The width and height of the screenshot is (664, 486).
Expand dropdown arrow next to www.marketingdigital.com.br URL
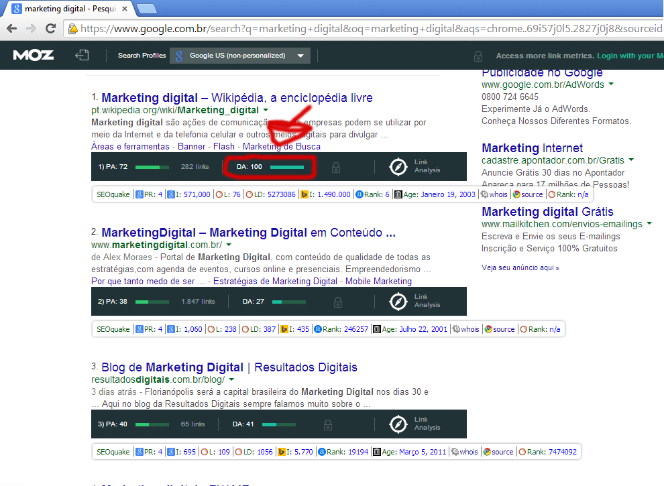(229, 245)
